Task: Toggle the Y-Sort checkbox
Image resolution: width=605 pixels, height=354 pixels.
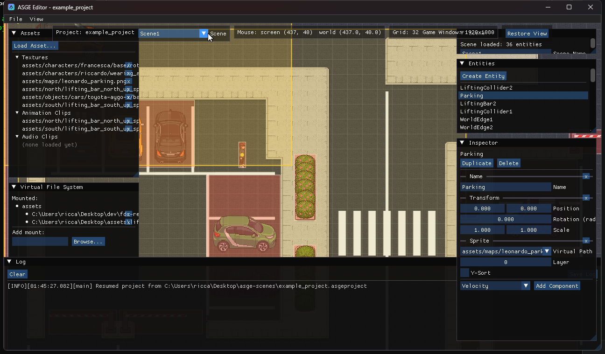Action: [464, 273]
